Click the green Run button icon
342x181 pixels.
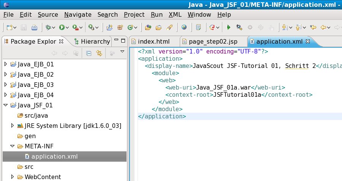pos(62,27)
